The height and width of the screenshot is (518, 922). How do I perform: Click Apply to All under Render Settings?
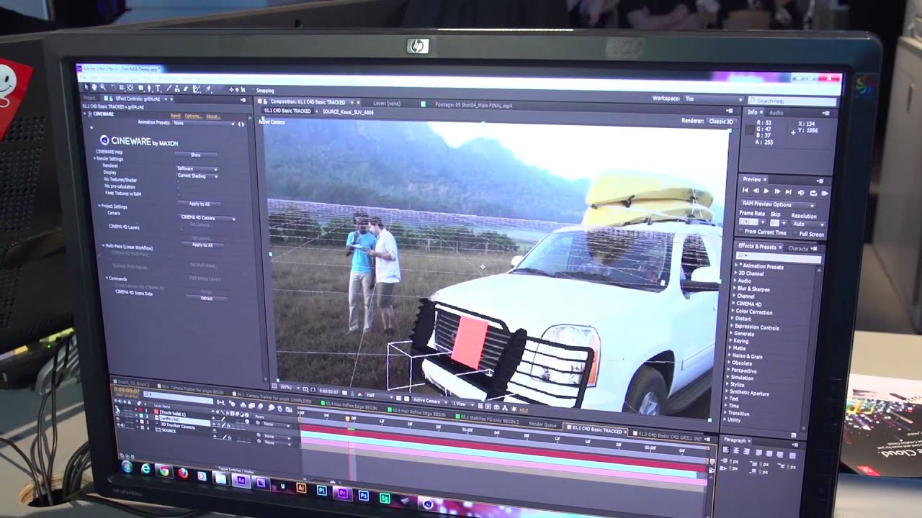click(x=199, y=204)
